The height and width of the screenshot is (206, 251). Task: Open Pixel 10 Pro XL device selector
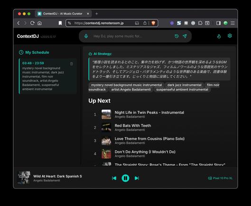(x=220, y=178)
